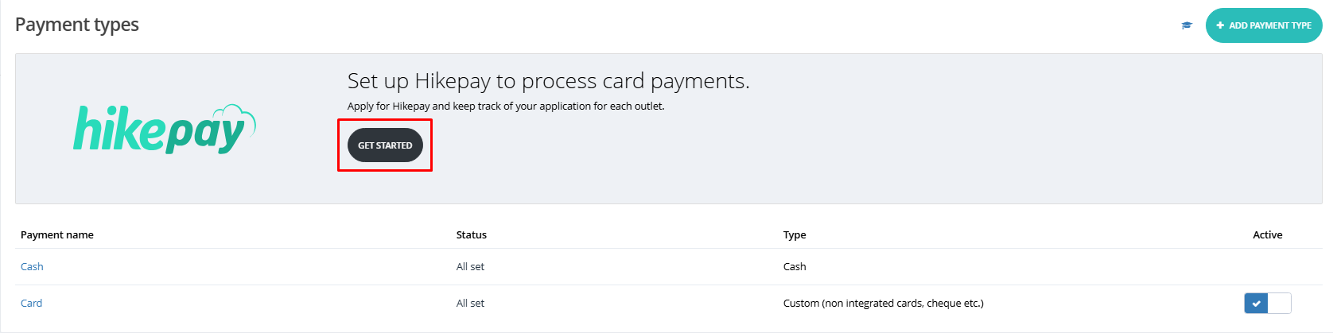
Task: Click the Cash type cell
Action: [x=794, y=267]
